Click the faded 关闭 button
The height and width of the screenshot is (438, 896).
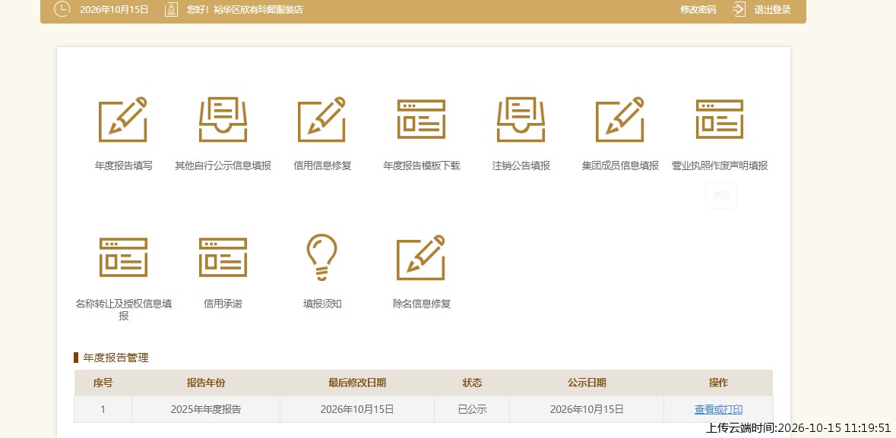click(x=721, y=195)
